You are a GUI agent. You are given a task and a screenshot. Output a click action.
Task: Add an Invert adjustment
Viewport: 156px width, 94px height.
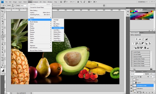pos(135,48)
